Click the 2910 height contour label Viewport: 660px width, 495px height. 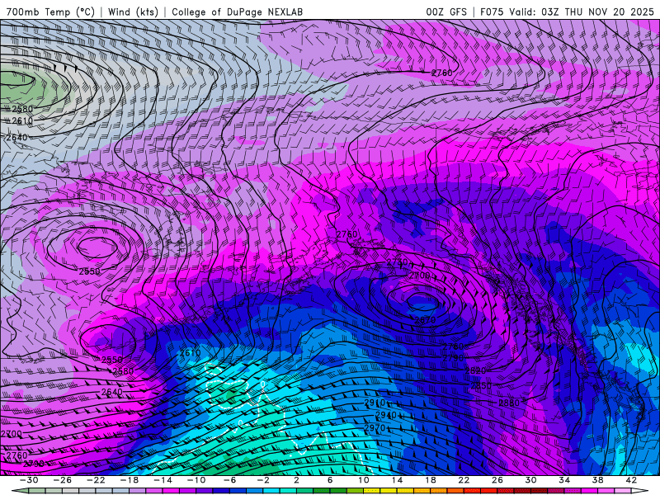click(375, 403)
